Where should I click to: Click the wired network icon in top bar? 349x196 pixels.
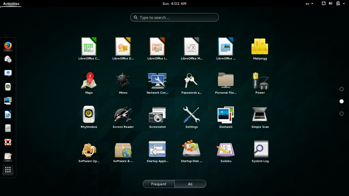[x=323, y=4]
